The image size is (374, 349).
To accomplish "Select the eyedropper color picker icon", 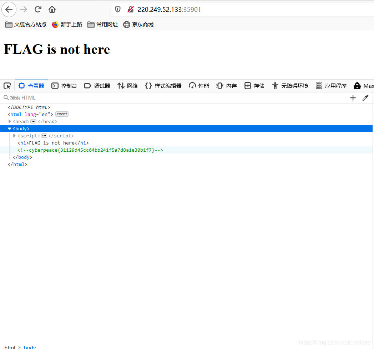I will pyautogui.click(x=365, y=98).
